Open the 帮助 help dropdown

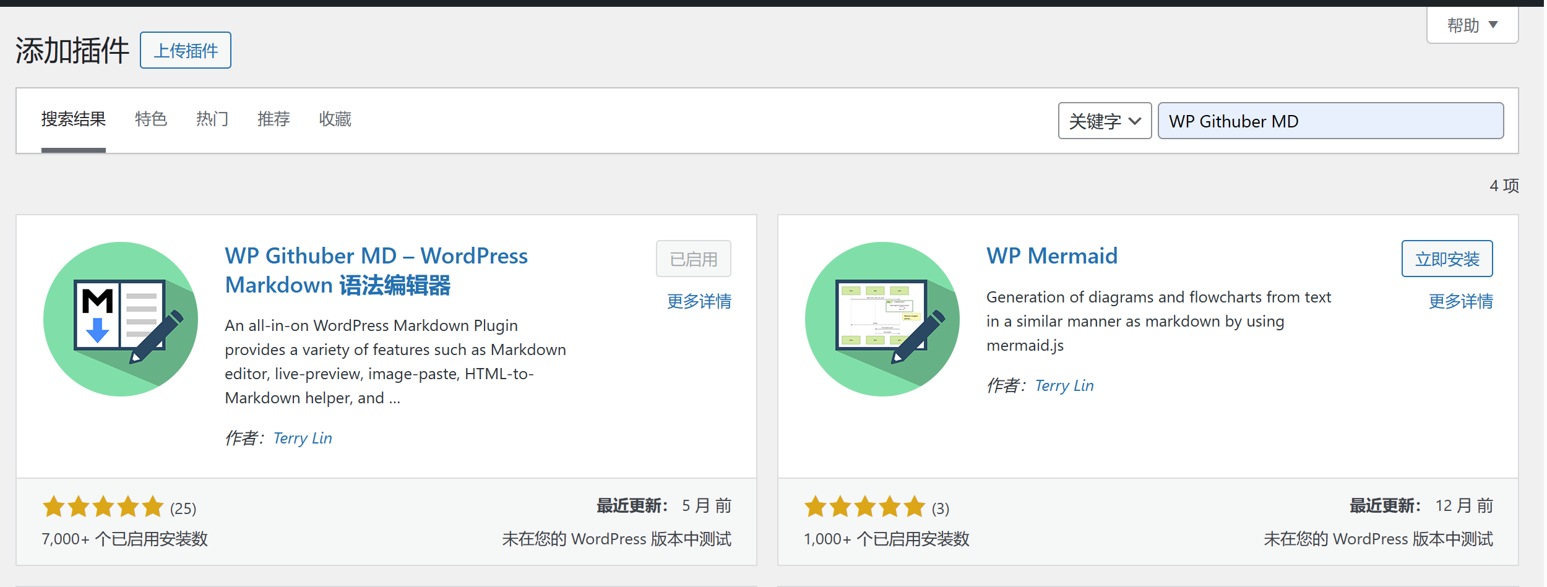1472,25
